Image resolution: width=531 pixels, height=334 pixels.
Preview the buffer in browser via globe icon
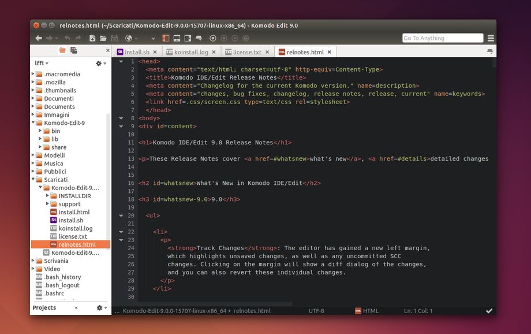pos(128,38)
